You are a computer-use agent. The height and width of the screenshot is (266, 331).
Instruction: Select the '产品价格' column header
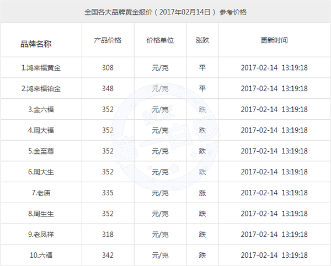coord(108,40)
